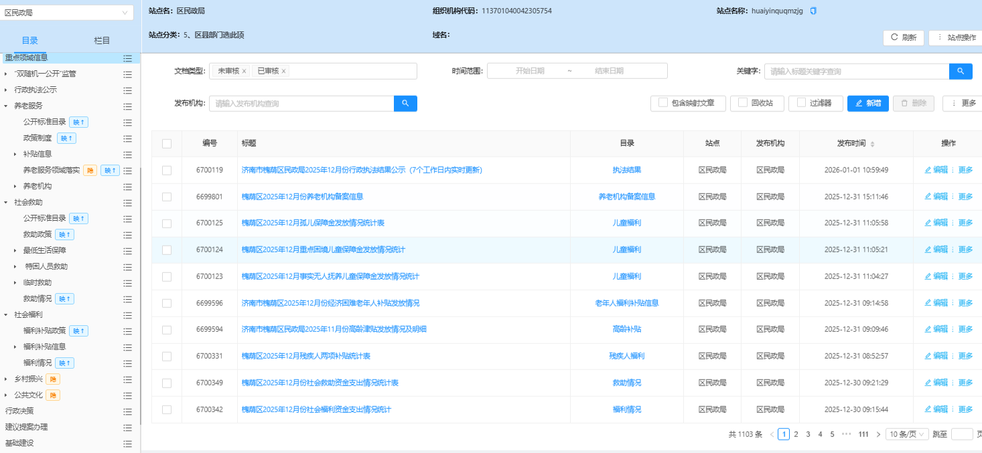Click the copy icon beside huaiyinquqmzjg
Image resolution: width=982 pixels, height=453 pixels.
pos(813,11)
